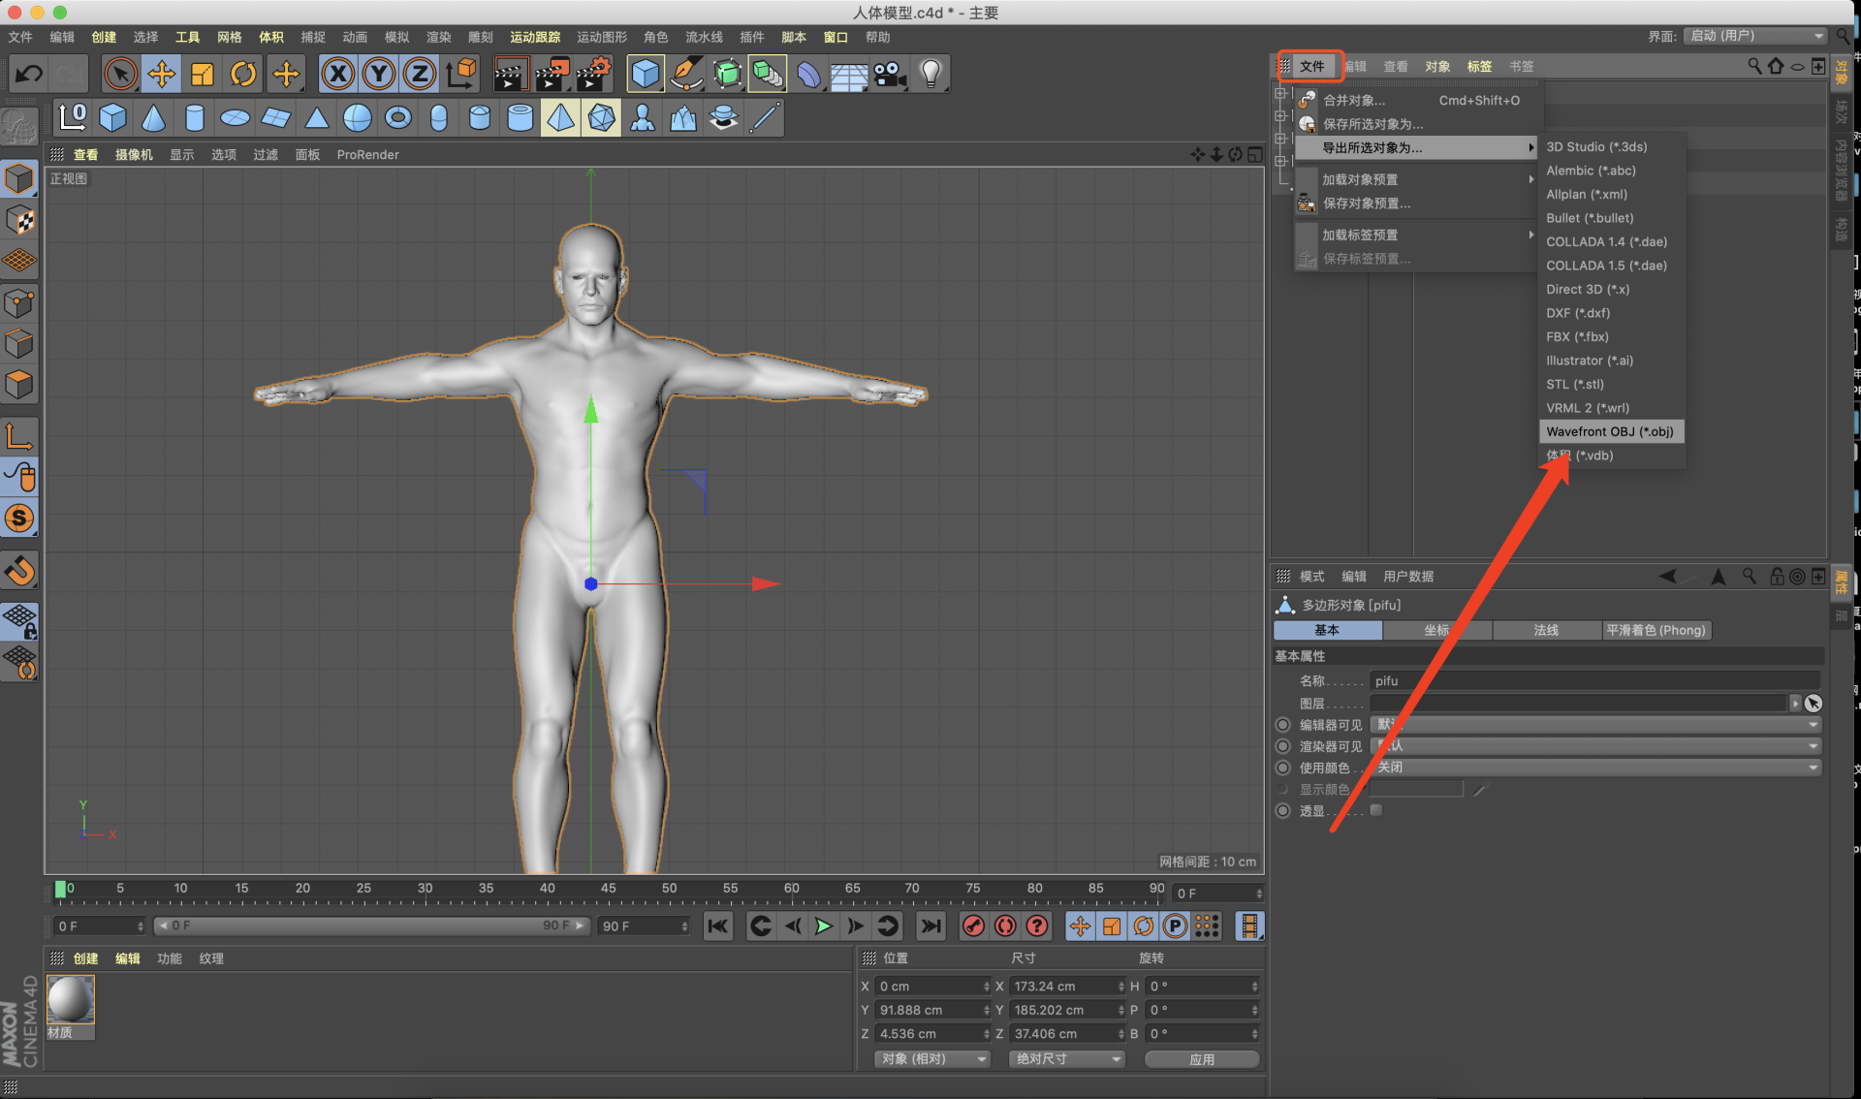Toggle 透显 checkbox
Viewport: 1861px width, 1099px height.
[x=1376, y=810]
